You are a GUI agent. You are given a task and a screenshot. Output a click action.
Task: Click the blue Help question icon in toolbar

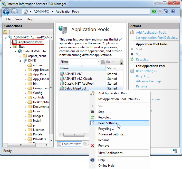pyautogui.click(x=173, y=11)
